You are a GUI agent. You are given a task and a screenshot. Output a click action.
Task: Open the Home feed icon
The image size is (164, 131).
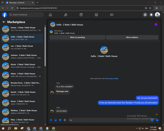(50, 15)
